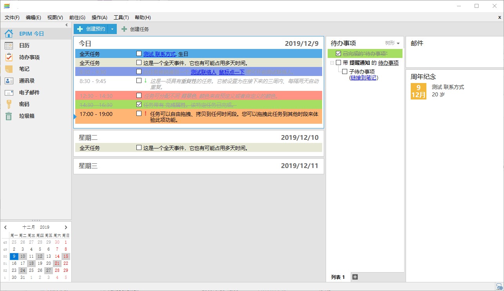Click the 邮件 panel header
This screenshot has width=504, height=291.
[417, 43]
